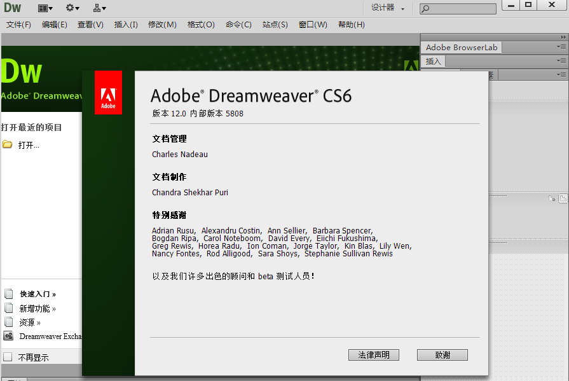Open the 文件(F) menu
The image size is (569, 381).
(18, 25)
